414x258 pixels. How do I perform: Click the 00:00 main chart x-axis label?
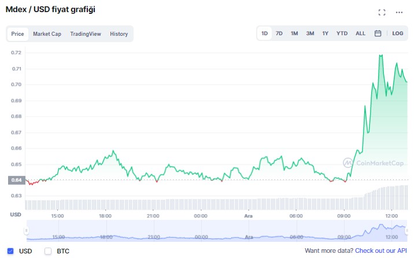(201, 216)
